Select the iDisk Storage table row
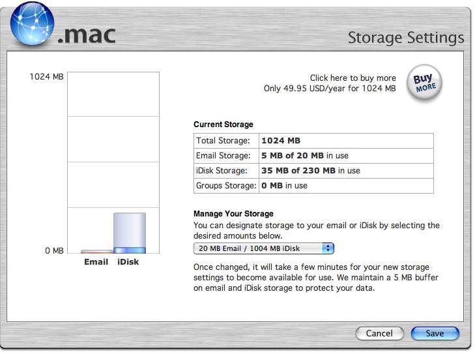Viewport: 475px width, 354px height. [x=313, y=171]
